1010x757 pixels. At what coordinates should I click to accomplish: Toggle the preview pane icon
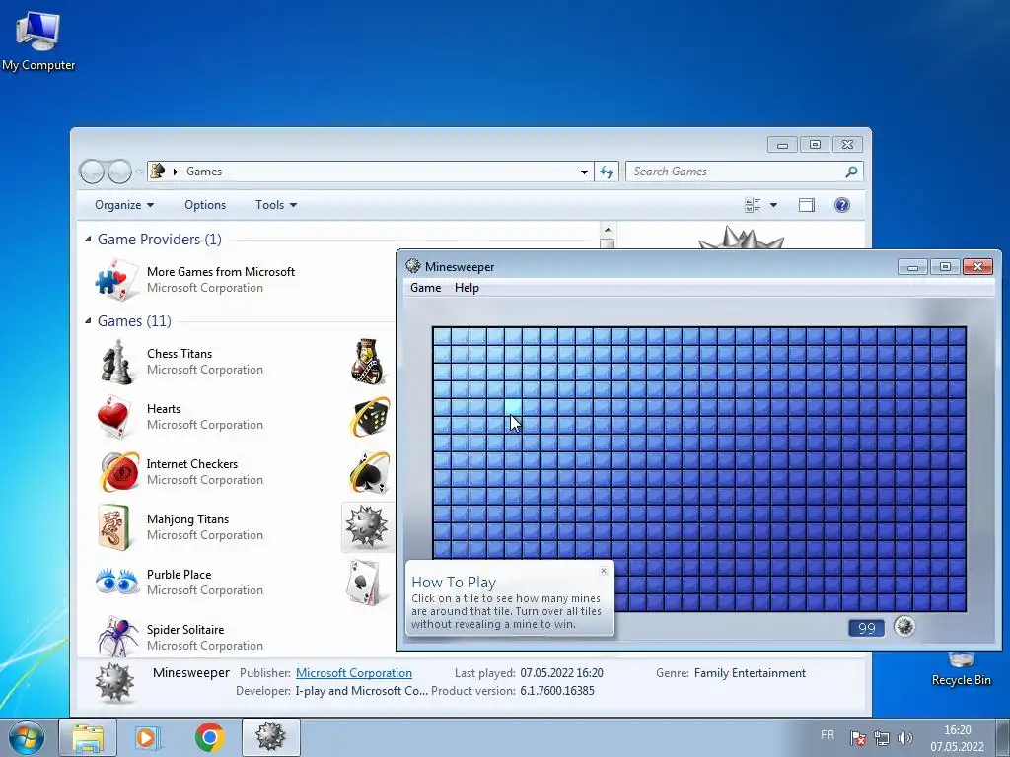point(807,205)
